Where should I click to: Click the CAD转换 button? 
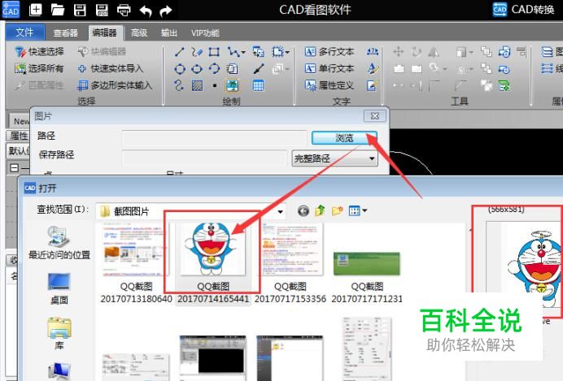coord(523,10)
